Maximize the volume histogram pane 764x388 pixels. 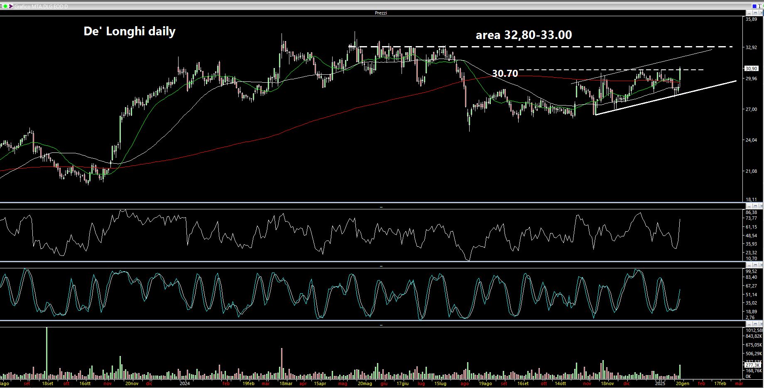[x=755, y=324]
